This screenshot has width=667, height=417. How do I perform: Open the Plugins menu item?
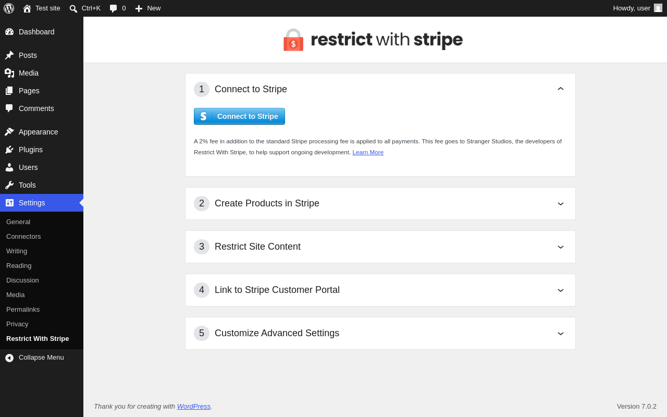pyautogui.click(x=42, y=150)
